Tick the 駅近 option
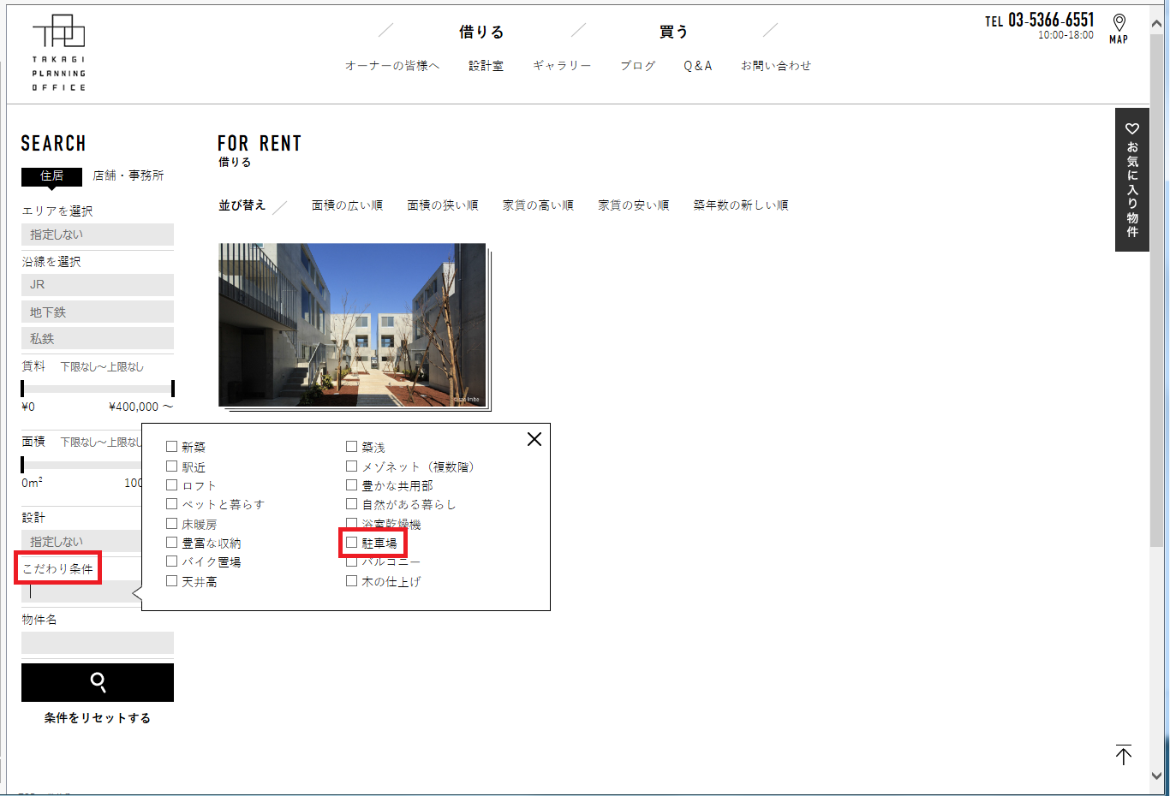 pyautogui.click(x=171, y=466)
